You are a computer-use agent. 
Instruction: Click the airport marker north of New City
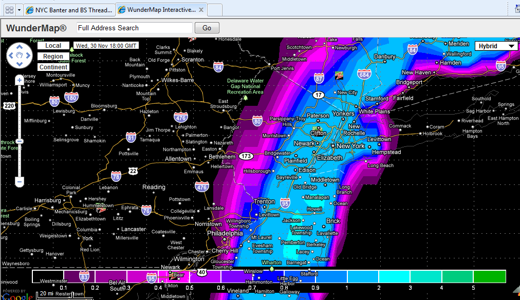pyautogui.click(x=339, y=76)
